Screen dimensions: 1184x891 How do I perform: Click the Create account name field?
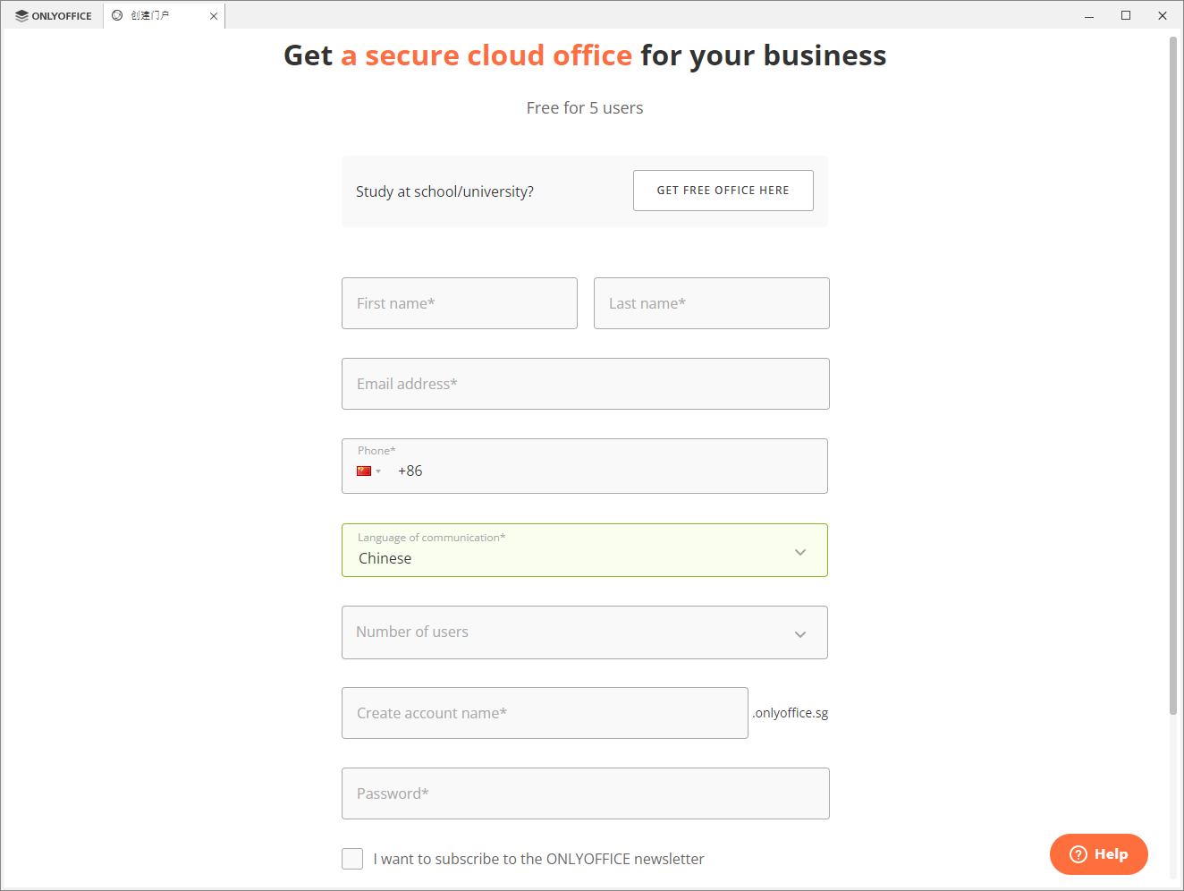click(x=545, y=713)
